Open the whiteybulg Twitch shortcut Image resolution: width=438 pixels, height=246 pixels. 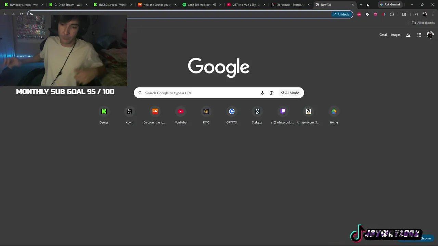[283, 115]
